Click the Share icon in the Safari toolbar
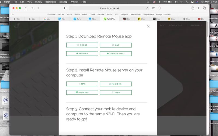Screen dimensions: 218x136 tap(193, 8)
